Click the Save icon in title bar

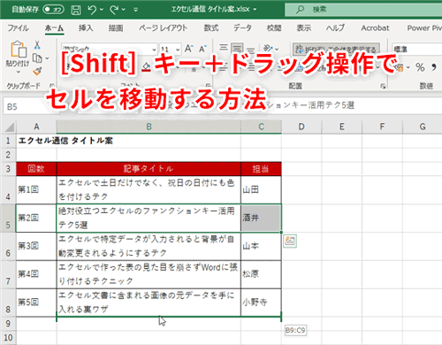coord(76,10)
